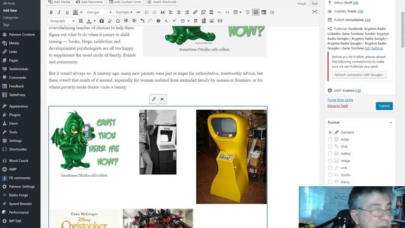
Task: Open background color dropdown arrow
Action: tap(81, 13)
